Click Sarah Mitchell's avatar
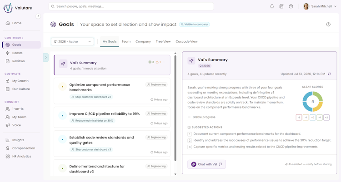This screenshot has height=182, width=341. 306,6
